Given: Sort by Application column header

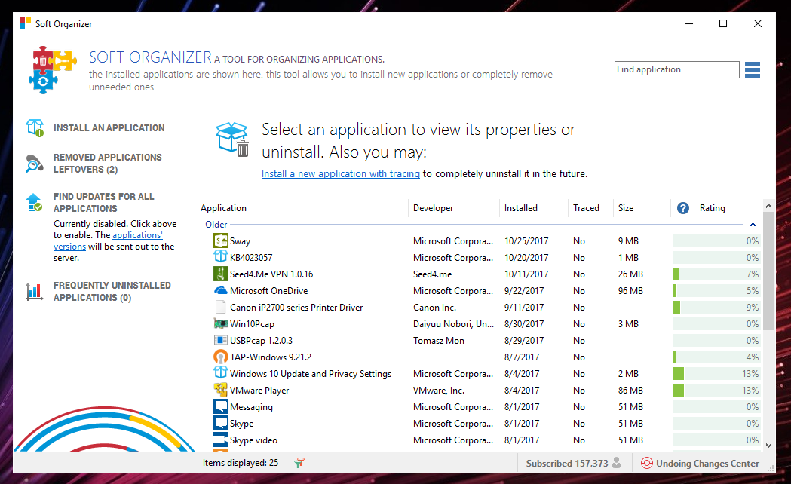Looking at the screenshot, I should (223, 208).
